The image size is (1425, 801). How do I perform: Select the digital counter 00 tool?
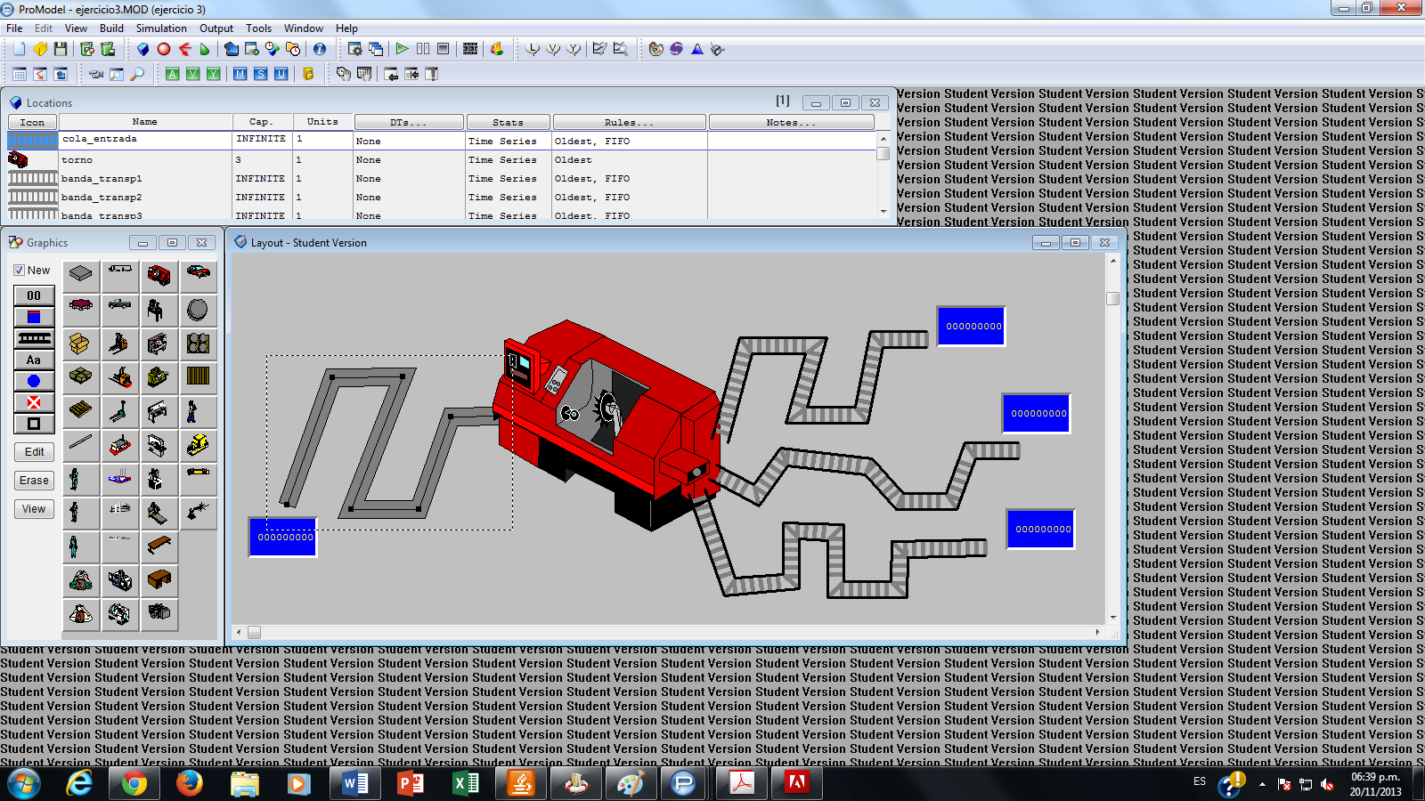tap(33, 295)
